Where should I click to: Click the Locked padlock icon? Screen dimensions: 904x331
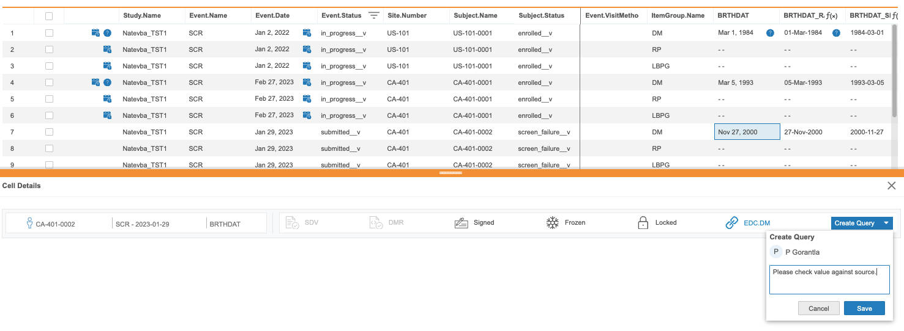coord(643,223)
